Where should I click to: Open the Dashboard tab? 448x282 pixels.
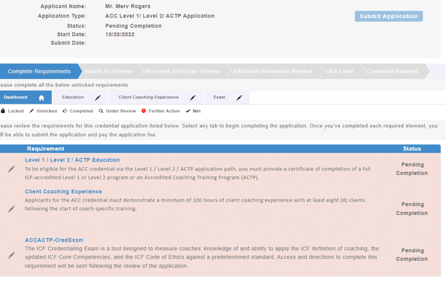click(x=16, y=98)
